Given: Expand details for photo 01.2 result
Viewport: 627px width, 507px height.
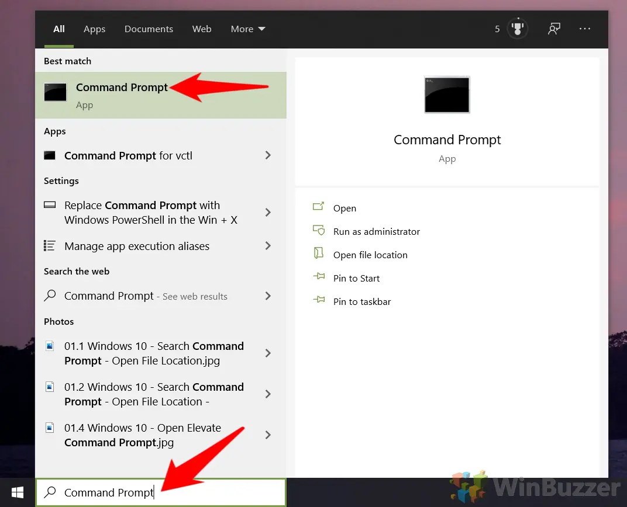Looking at the screenshot, I should coord(268,394).
